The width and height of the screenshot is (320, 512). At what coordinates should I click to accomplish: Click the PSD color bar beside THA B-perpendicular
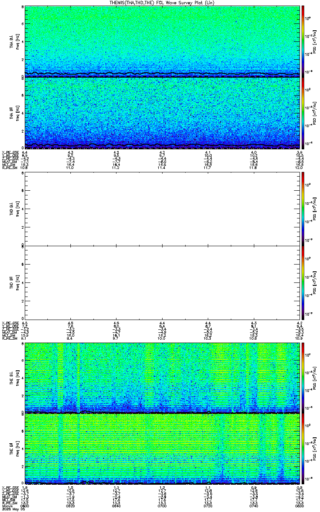[x=303, y=41]
